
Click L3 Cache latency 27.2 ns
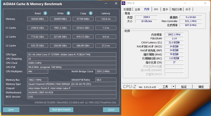[106, 46]
